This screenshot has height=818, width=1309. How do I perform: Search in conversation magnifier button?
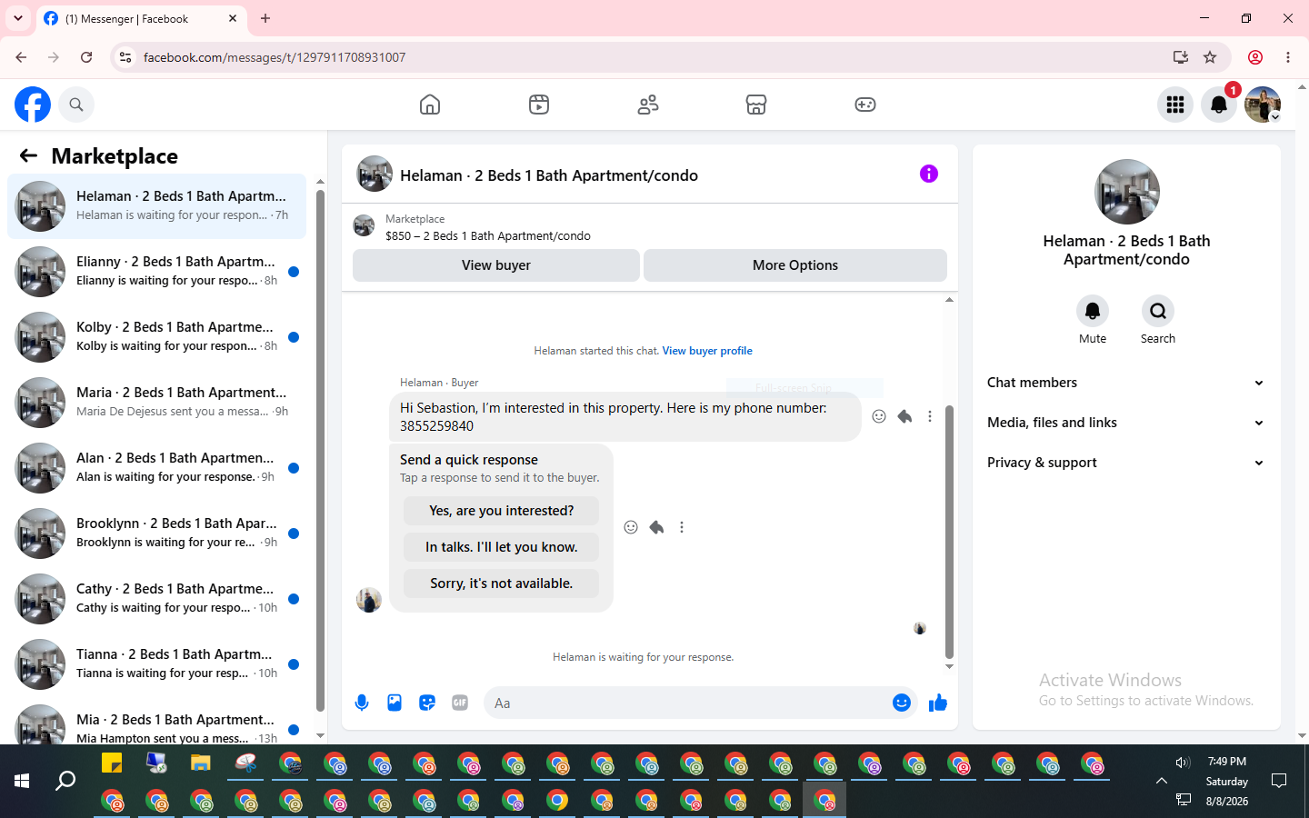coord(1158,311)
